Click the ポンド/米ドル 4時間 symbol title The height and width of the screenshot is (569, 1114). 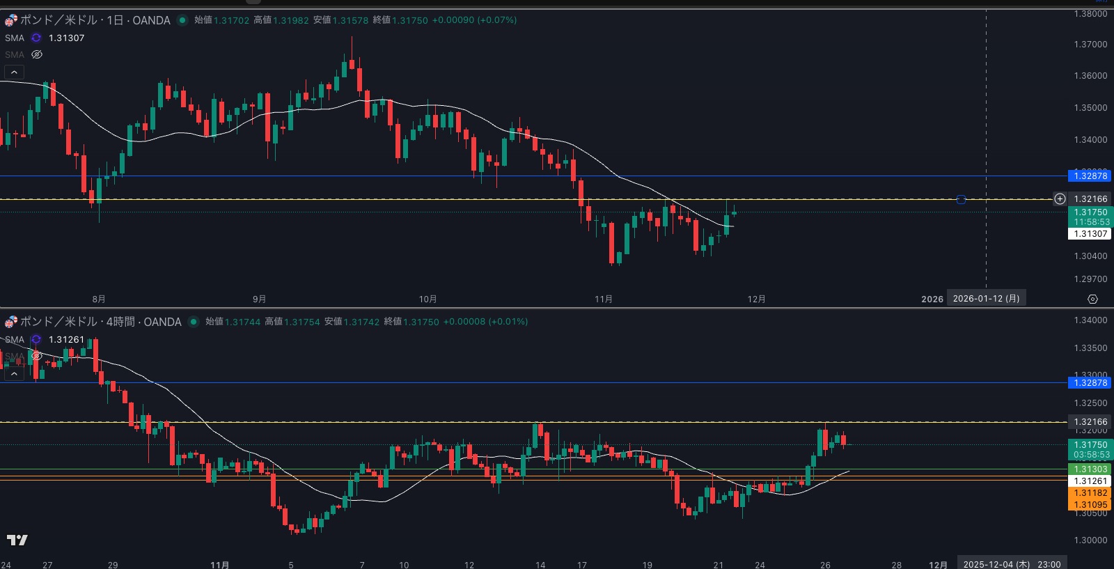click(x=100, y=322)
